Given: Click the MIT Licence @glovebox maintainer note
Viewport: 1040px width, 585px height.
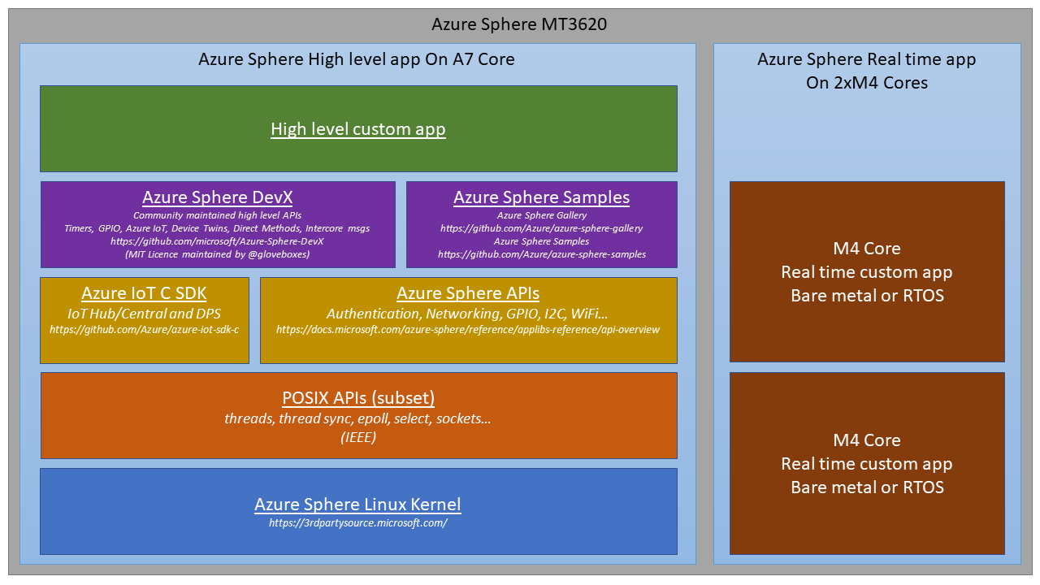Looking at the screenshot, I should tap(217, 254).
